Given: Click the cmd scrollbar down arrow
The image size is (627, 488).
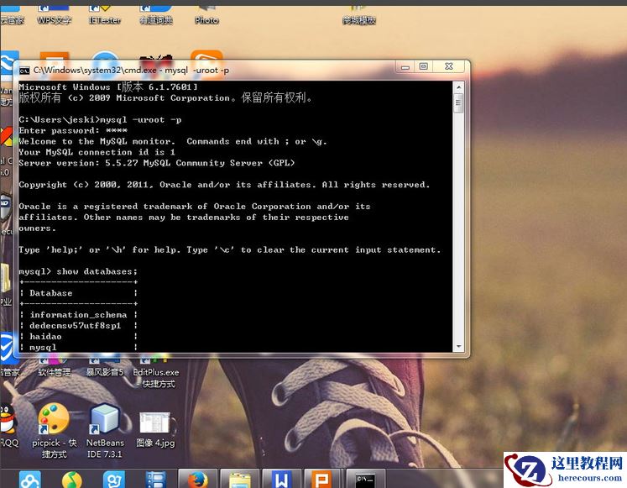Looking at the screenshot, I should click(458, 346).
